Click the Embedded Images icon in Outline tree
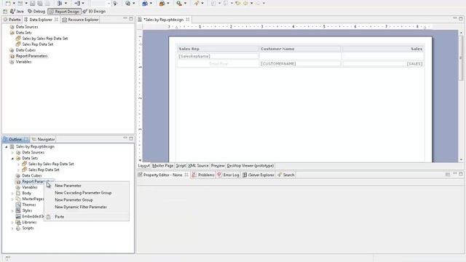Image resolution: width=466 pixels, height=262 pixels. 18,217
